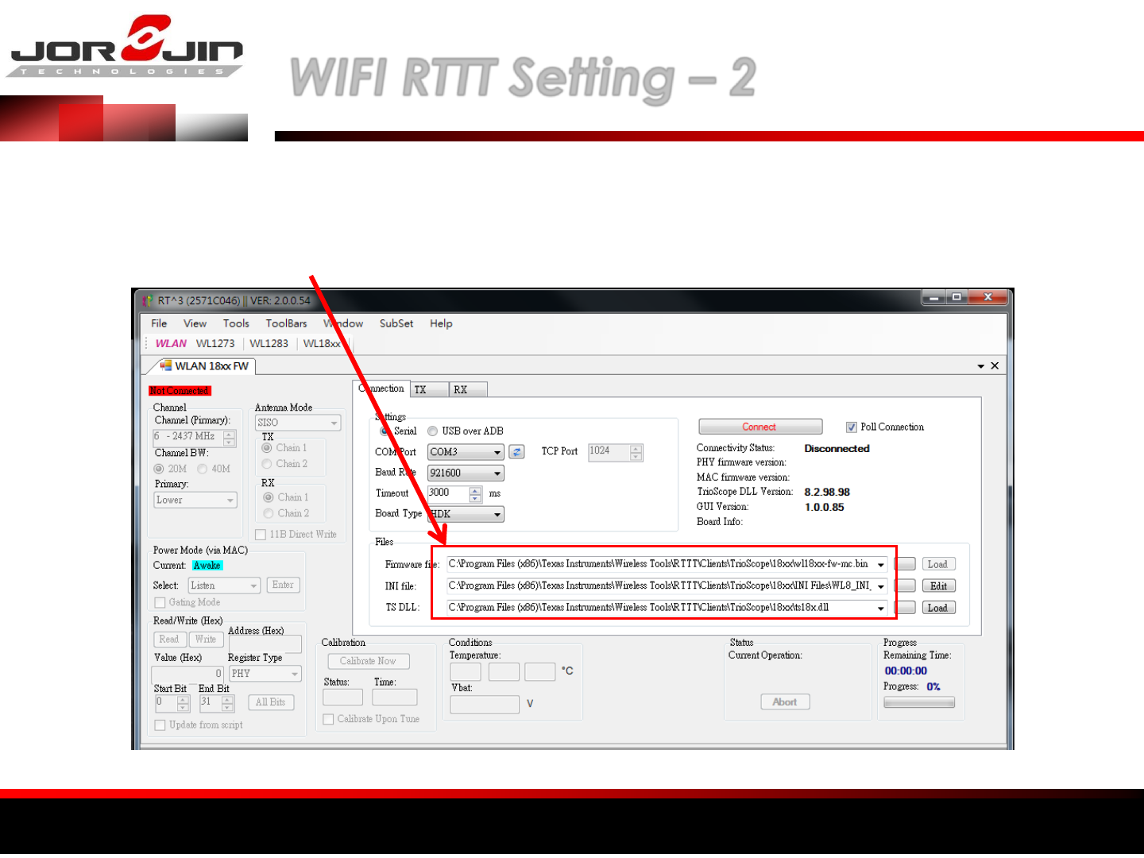This screenshot has height=858, width=1144.
Task: Open the TS DLL path dropdown
Action: (x=881, y=608)
